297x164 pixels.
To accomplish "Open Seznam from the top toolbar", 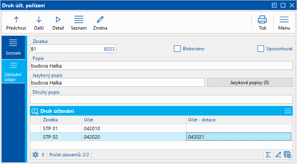I will pyautogui.click(x=79, y=23).
